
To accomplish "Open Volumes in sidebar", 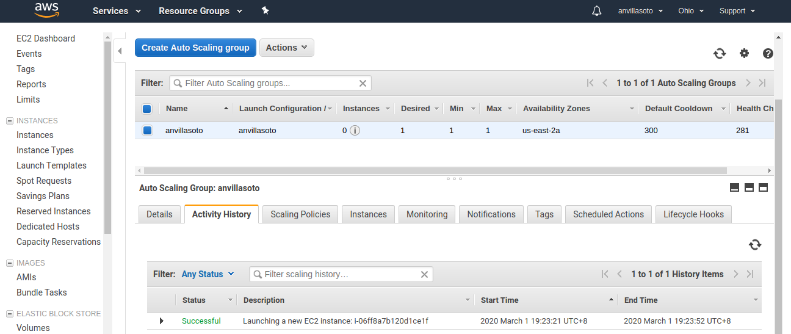I will pos(33,328).
